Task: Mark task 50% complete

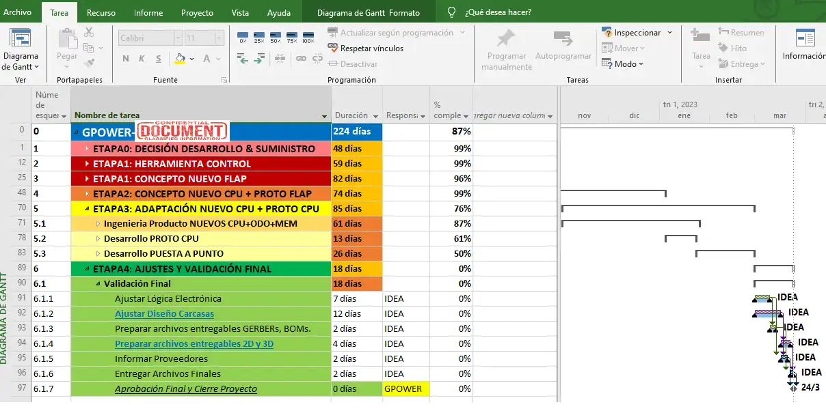Action: pyautogui.click(x=276, y=37)
